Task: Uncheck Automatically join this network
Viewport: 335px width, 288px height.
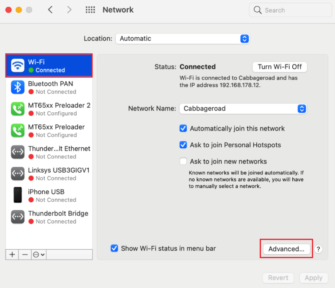Action: click(x=183, y=129)
